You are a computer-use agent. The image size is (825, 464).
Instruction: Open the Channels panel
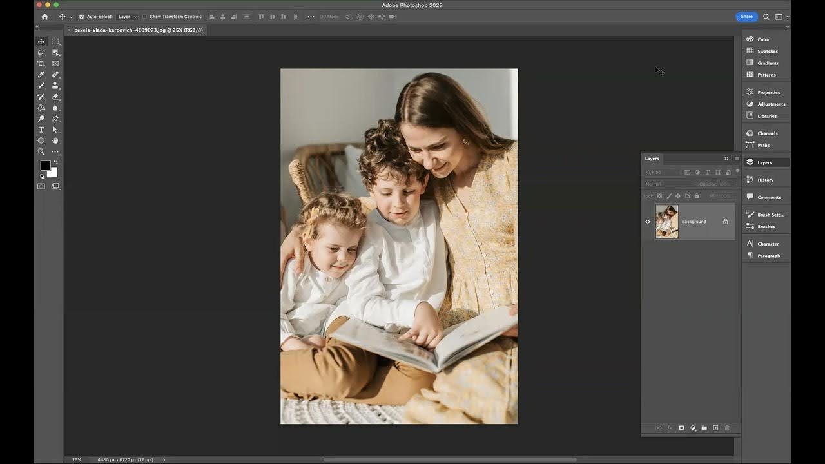coord(763,133)
